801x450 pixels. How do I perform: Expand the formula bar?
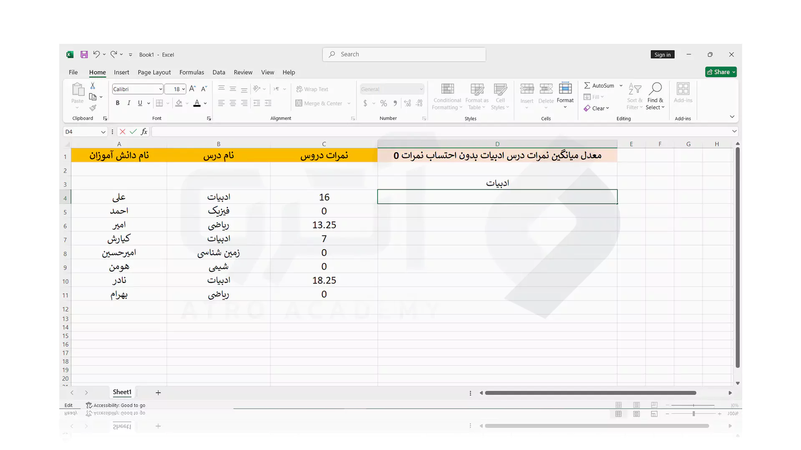tap(734, 131)
